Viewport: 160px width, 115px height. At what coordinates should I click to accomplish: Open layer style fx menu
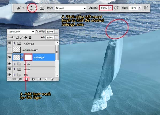click(20, 79)
